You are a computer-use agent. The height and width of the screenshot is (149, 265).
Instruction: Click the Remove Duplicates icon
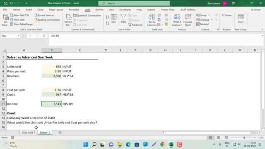click(x=159, y=20)
